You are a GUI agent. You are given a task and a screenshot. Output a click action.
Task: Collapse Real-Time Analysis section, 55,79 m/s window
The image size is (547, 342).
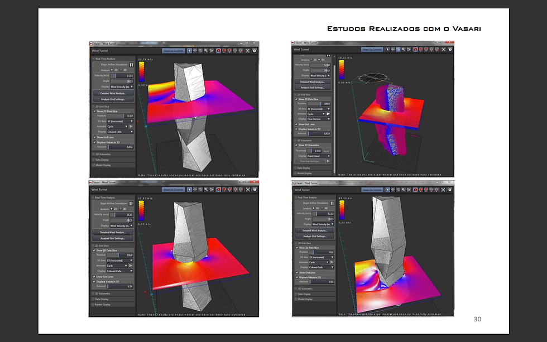coord(113,59)
